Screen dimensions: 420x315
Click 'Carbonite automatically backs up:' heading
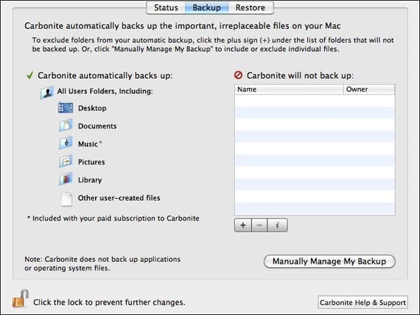point(105,75)
